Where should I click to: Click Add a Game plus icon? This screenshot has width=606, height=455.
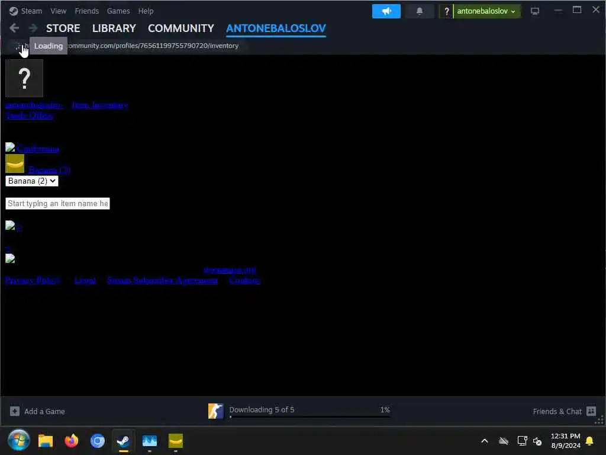pyautogui.click(x=15, y=411)
